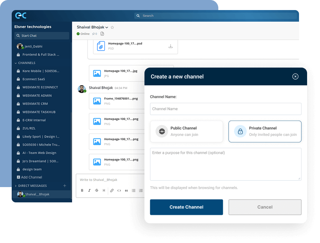
Task: Open the WEEKMATE CRM channel
Action: pos(37,104)
